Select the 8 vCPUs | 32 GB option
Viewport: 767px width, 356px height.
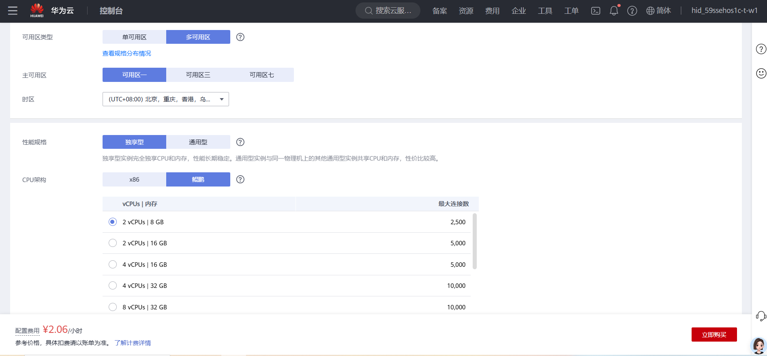tap(113, 307)
